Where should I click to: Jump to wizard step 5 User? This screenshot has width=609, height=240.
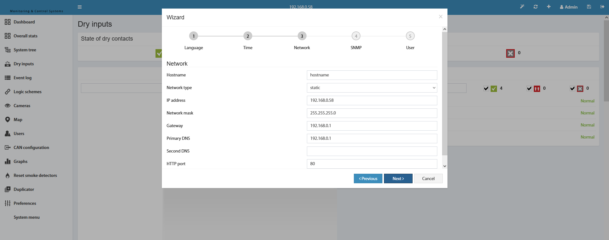click(410, 36)
